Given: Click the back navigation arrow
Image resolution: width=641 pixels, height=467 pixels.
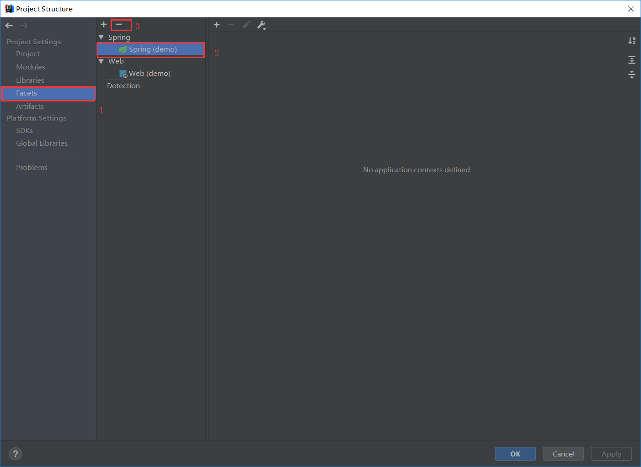Looking at the screenshot, I should (9, 26).
